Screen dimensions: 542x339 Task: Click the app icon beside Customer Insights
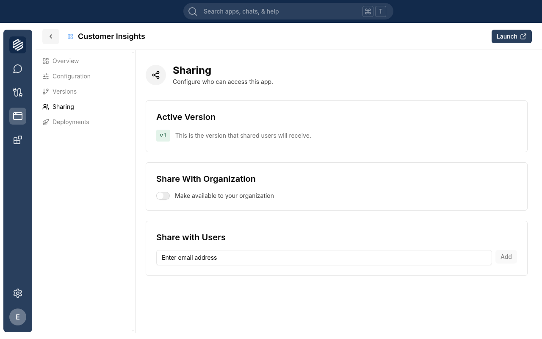[70, 36]
